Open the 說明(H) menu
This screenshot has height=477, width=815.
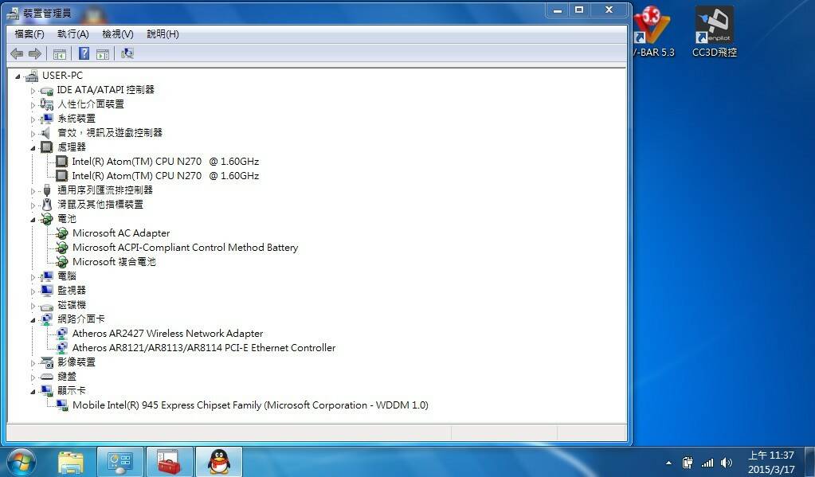coord(163,33)
